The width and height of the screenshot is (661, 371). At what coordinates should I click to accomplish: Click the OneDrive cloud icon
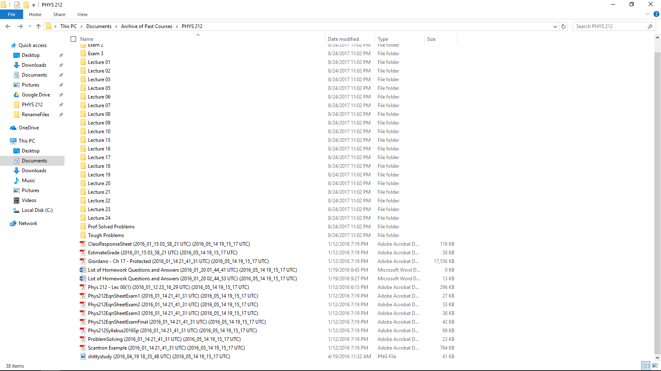click(14, 128)
